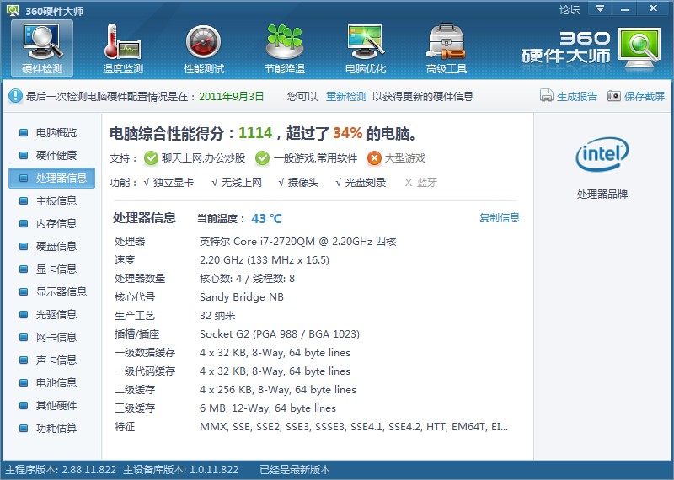Select 内存信息 in the sidebar

pos(51,223)
